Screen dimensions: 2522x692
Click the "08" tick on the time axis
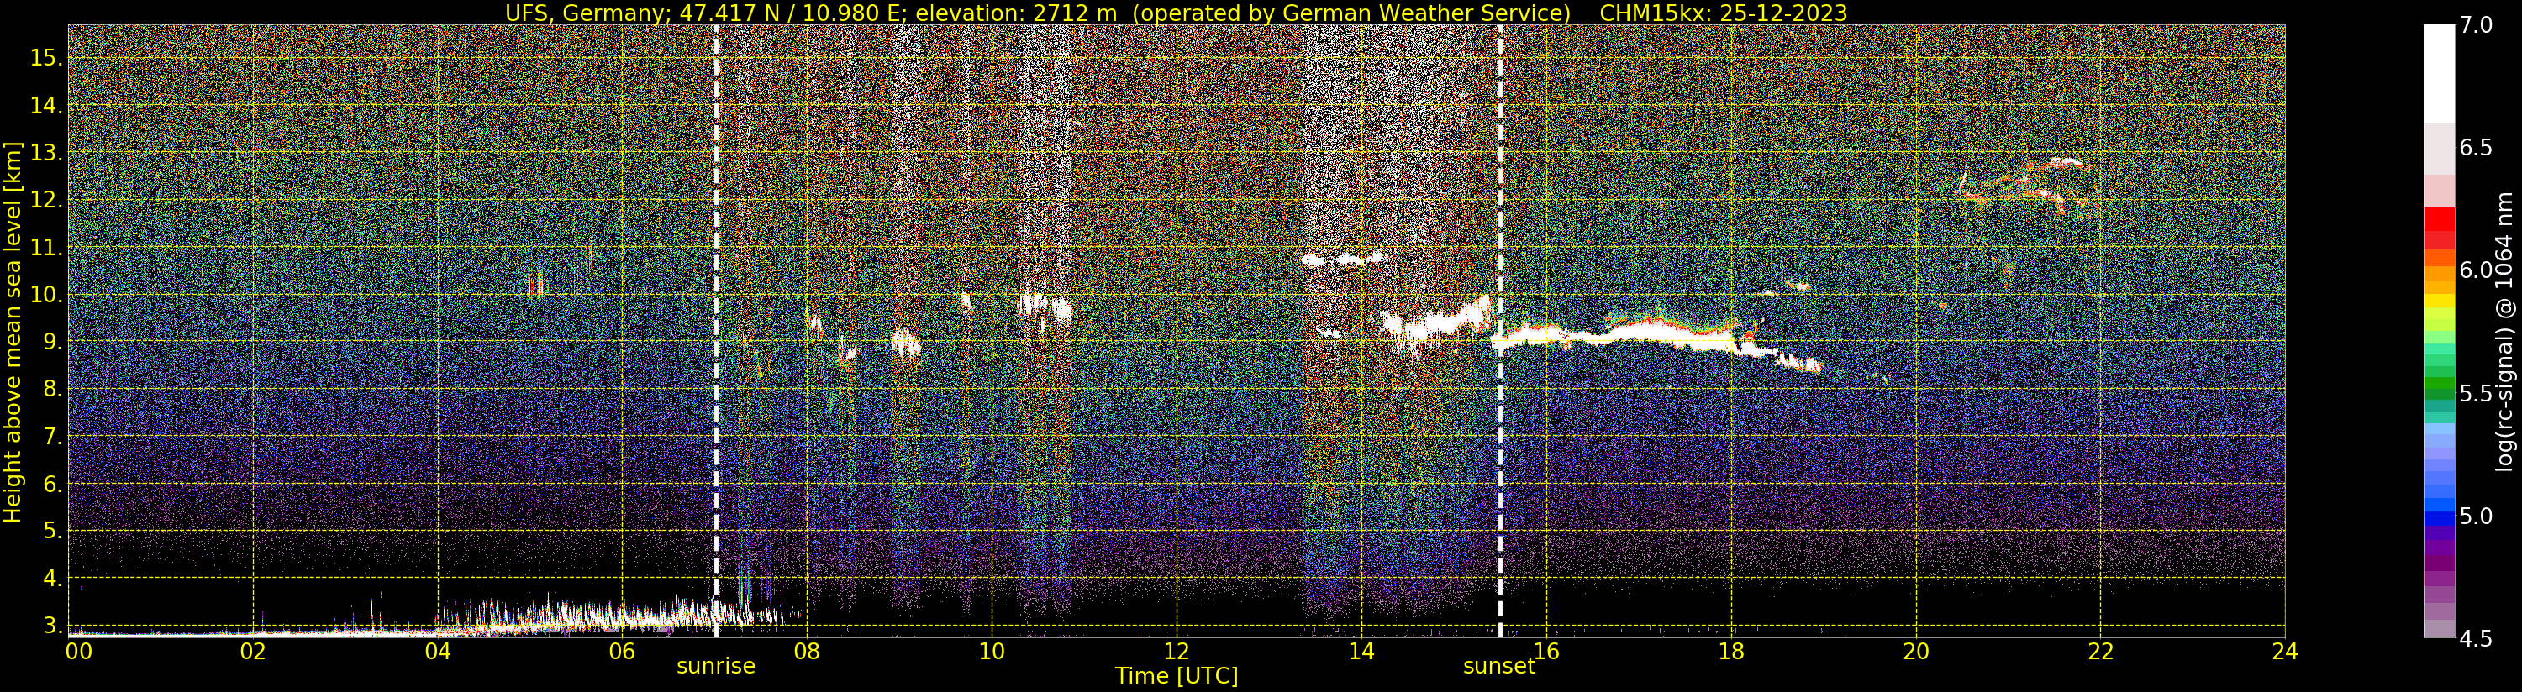point(807,652)
